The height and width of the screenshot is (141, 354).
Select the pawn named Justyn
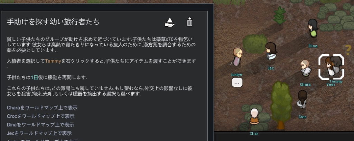(237, 57)
